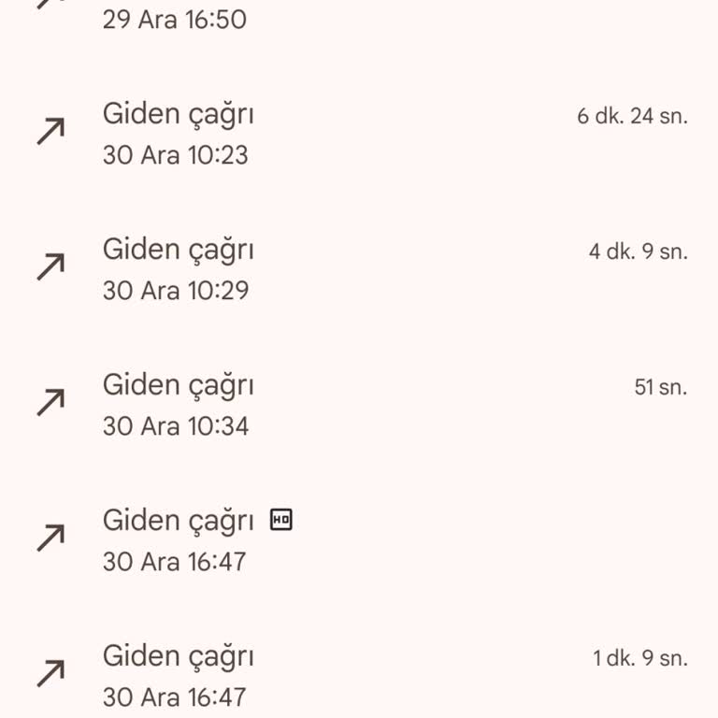The width and height of the screenshot is (718, 718).
Task: Open the Giden çağrı entry lasting 51 sn.
Action: [178, 385]
